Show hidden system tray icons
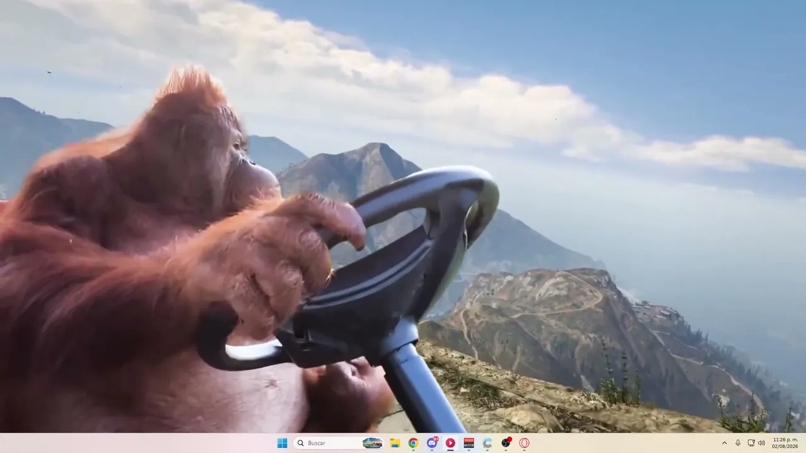806x453 pixels. (x=724, y=443)
